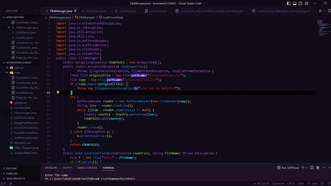331x186 pixels.
Task: Change the CRLF line ending setting
Action: pos(301,184)
